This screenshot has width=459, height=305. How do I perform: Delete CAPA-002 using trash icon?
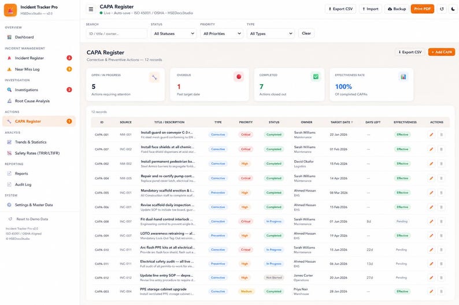(x=442, y=164)
